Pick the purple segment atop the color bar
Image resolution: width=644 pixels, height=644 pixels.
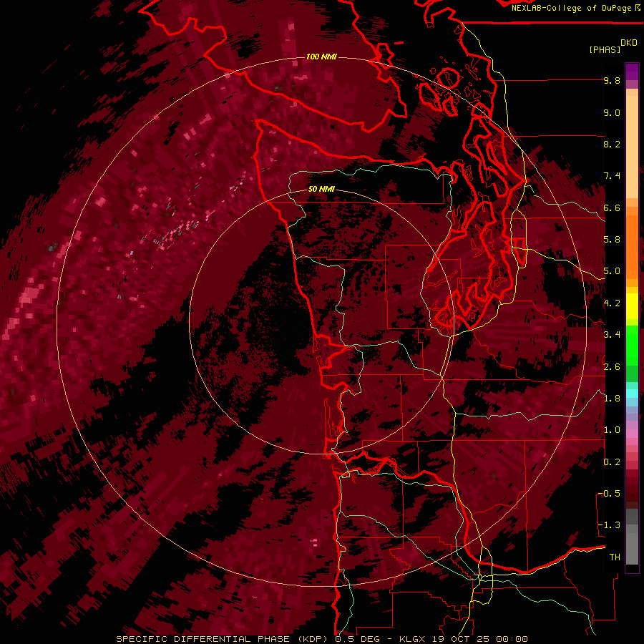tap(632, 72)
